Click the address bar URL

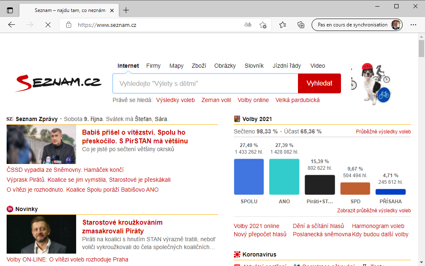coord(107,25)
